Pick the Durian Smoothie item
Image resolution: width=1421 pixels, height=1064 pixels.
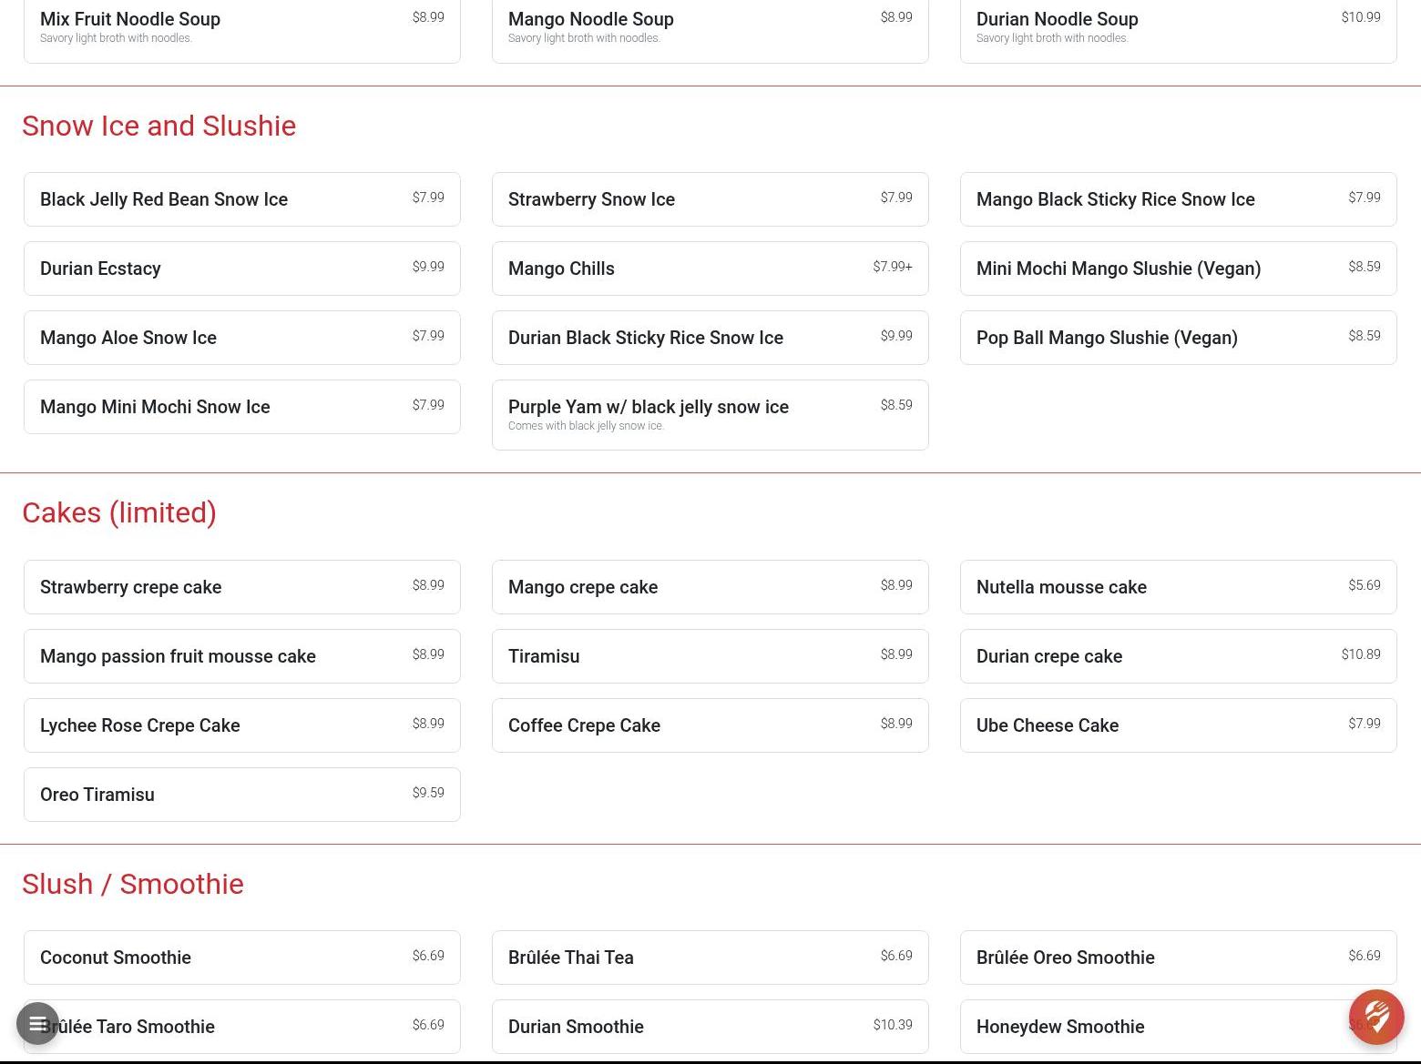(710, 1027)
